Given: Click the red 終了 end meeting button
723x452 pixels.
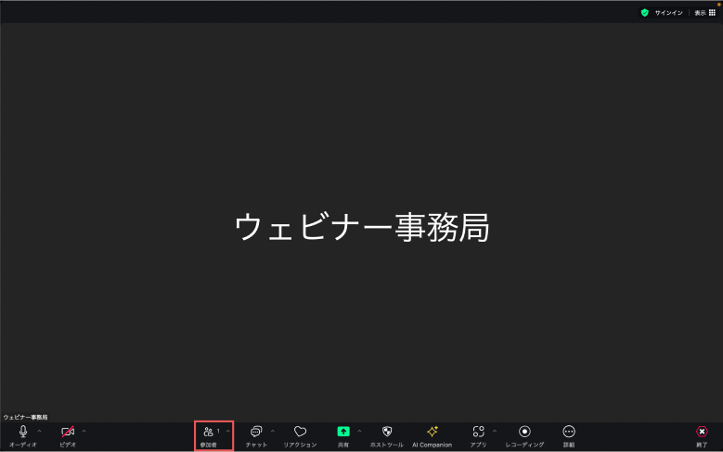Looking at the screenshot, I should (702, 433).
